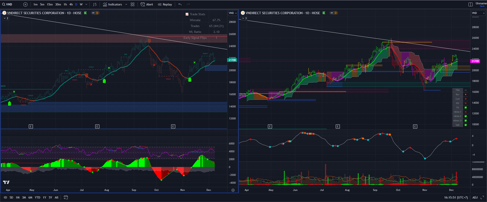Image resolution: width=487 pixels, height=202 pixels.
Task: Click earnings E marker near August on right chart
Action: 338,127
